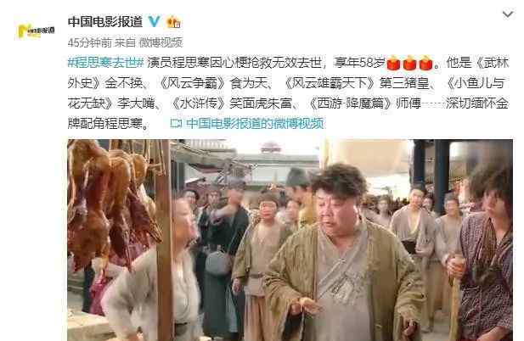This screenshot has height=341, width=524.
Task: Click the 《小鱼儿与 text in the post
Action: click(x=476, y=83)
